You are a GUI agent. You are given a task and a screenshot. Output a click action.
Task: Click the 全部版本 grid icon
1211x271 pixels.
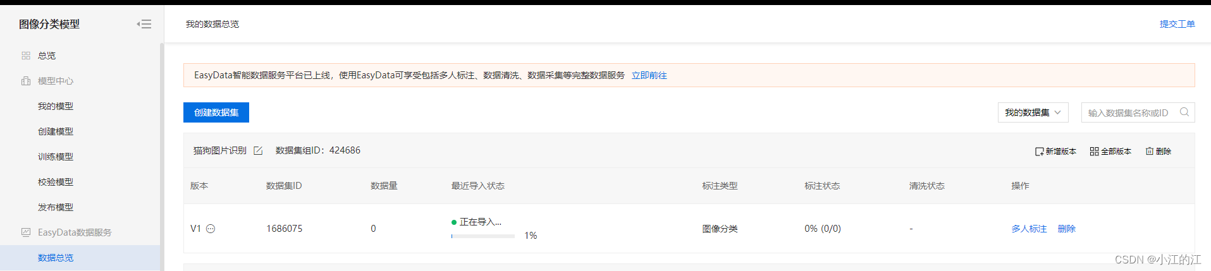(x=1094, y=152)
